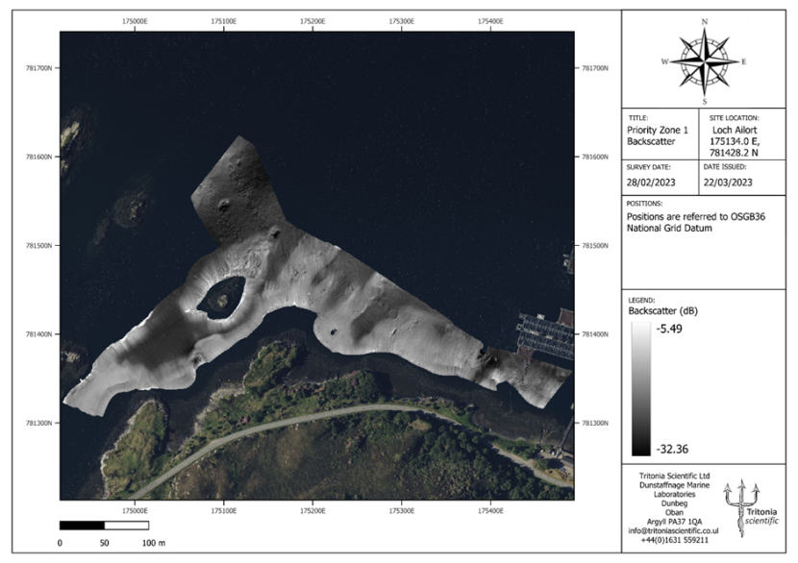Click the 'Dunstaffnage Marine' address line
Screen dimensions: 798x563
pyautogui.click(x=674, y=485)
